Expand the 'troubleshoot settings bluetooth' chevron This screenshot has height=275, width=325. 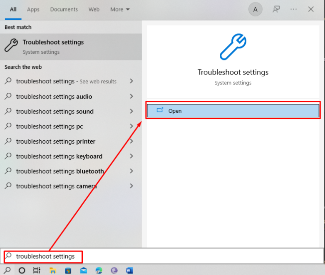pos(131,171)
